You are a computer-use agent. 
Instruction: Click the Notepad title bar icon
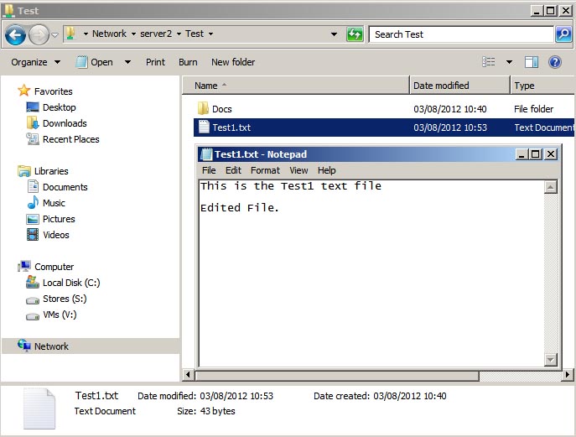pyautogui.click(x=206, y=154)
